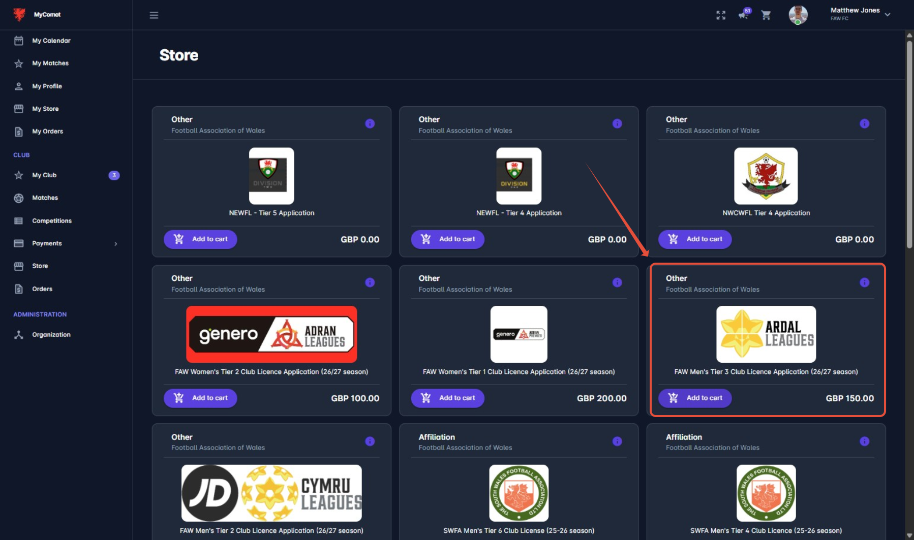The height and width of the screenshot is (540, 914).
Task: Expand the Matthew Jones user dropdown
Action: coord(888,15)
